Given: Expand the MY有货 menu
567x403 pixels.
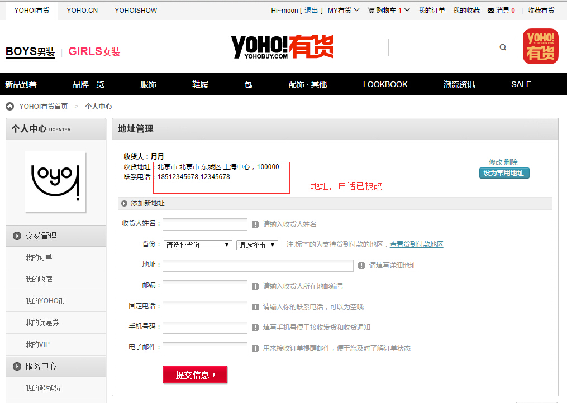Looking at the screenshot, I should coord(344,11).
